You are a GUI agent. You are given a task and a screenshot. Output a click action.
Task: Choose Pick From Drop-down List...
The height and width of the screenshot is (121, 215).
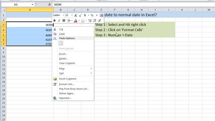[73, 89]
